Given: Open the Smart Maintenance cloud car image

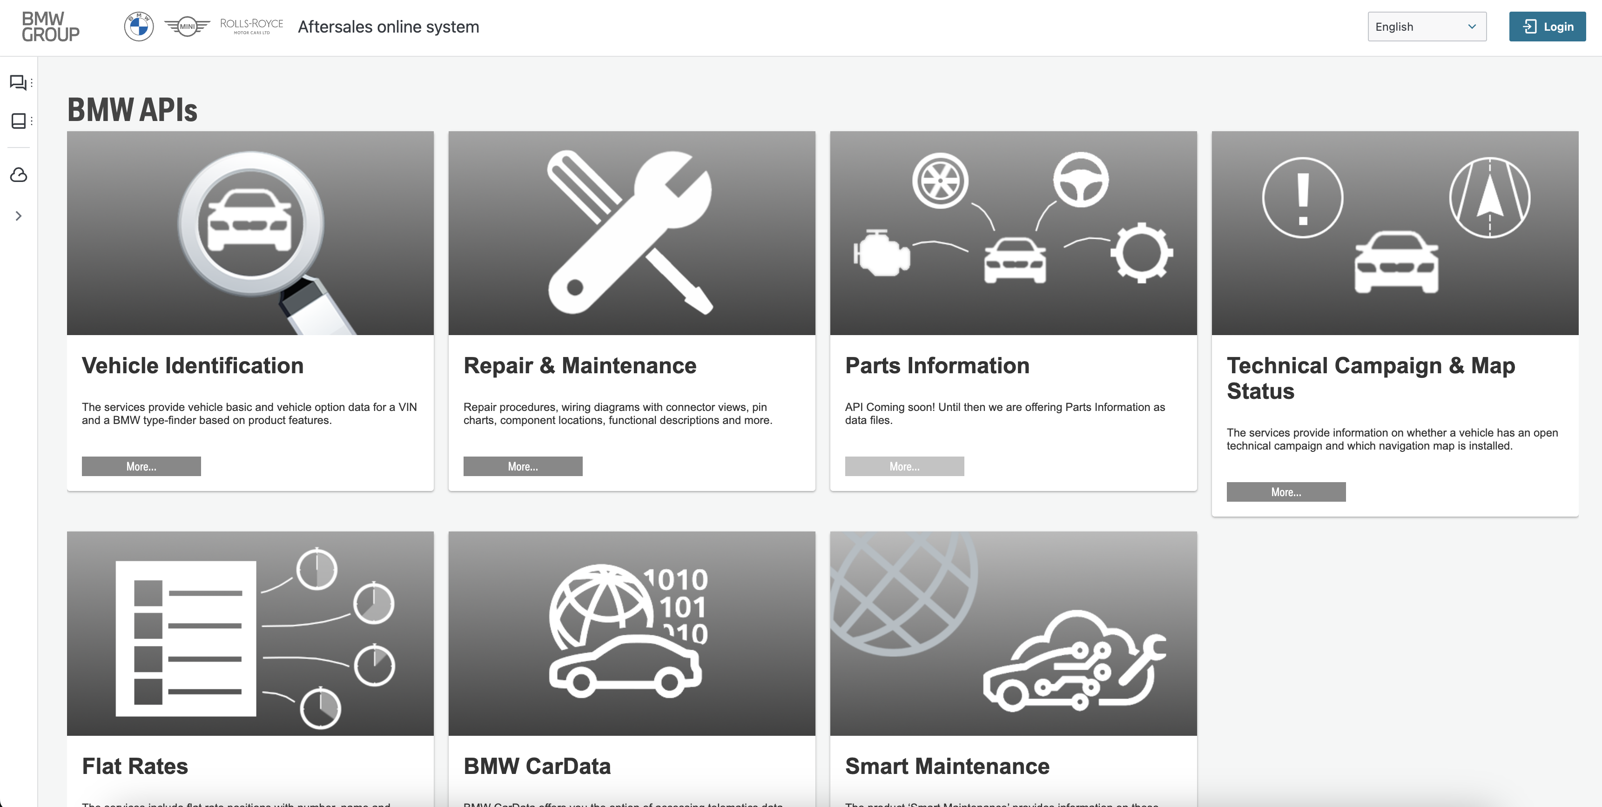Looking at the screenshot, I should (1014, 633).
